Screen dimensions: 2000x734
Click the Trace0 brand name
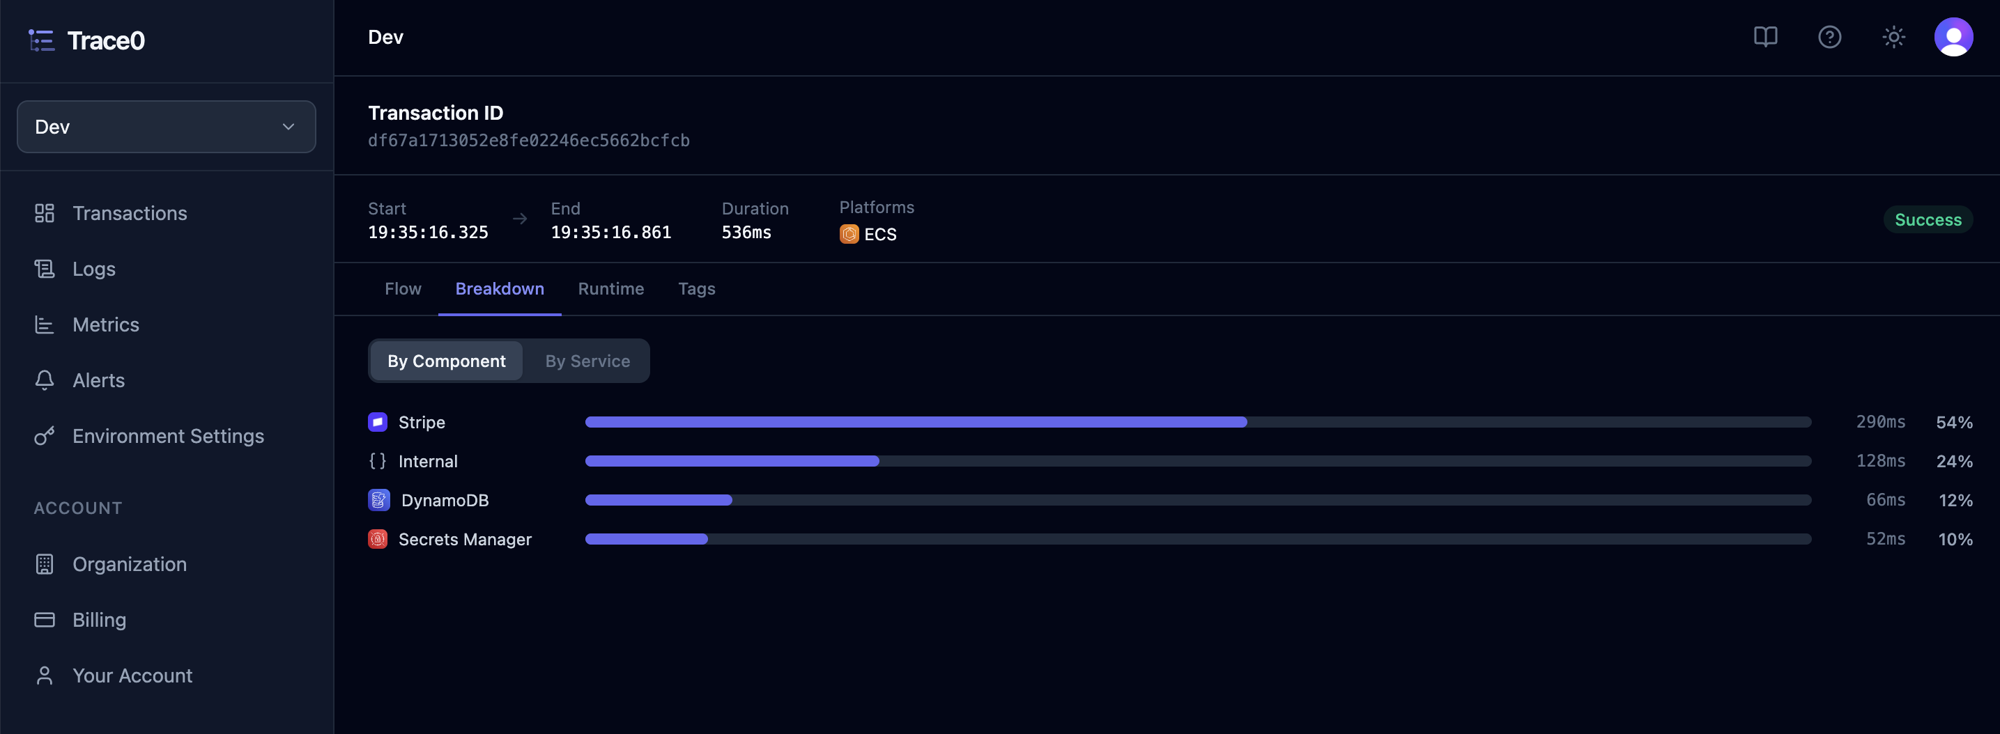tap(106, 40)
